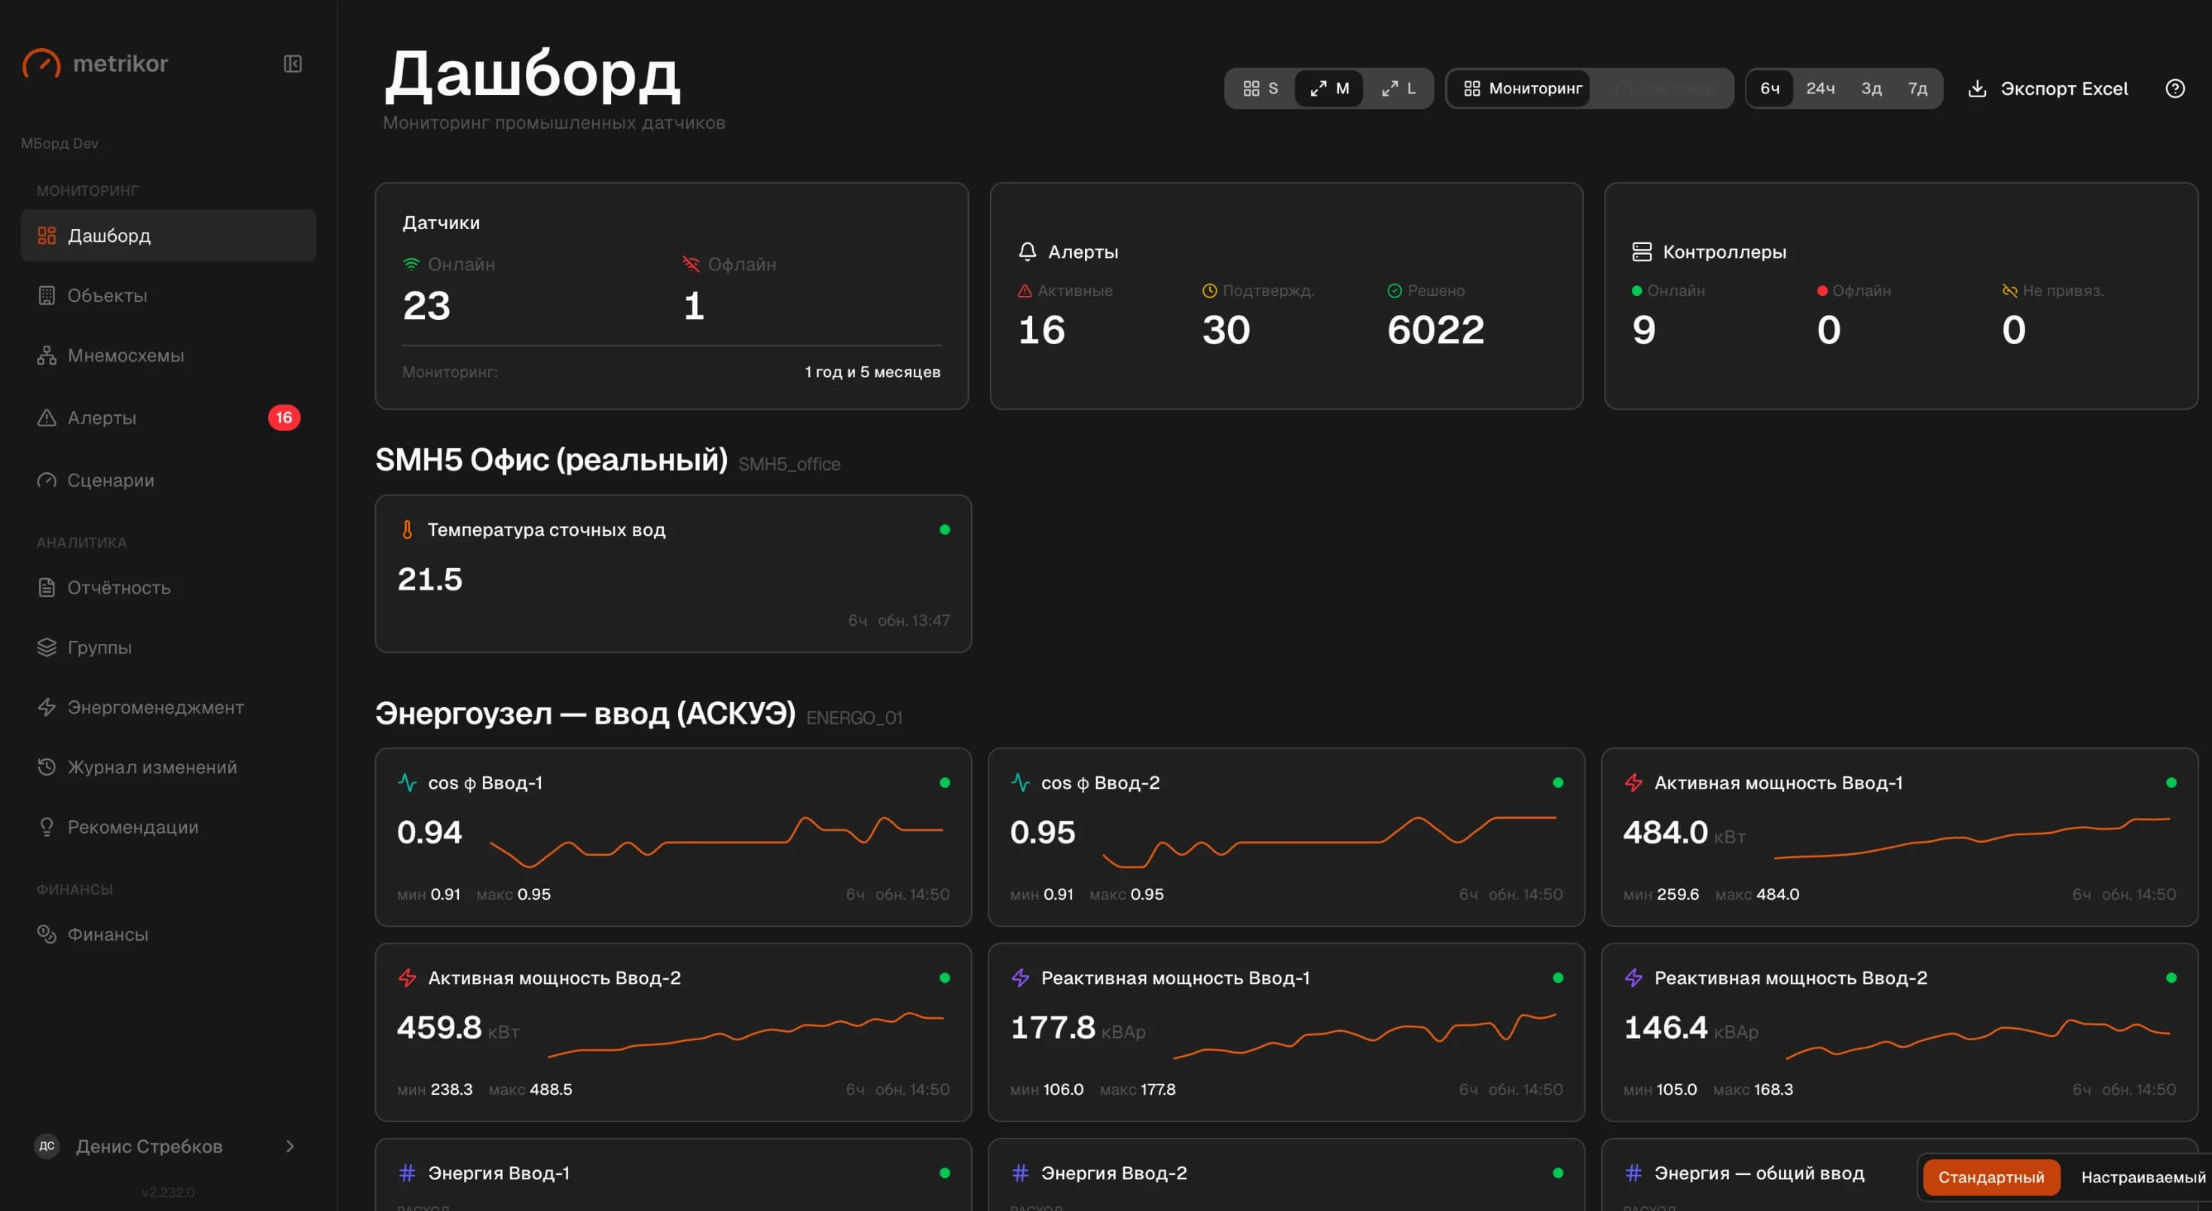The width and height of the screenshot is (2212, 1211).
Task: Click the warning triangle beside Активные alerts
Action: coord(1025,291)
